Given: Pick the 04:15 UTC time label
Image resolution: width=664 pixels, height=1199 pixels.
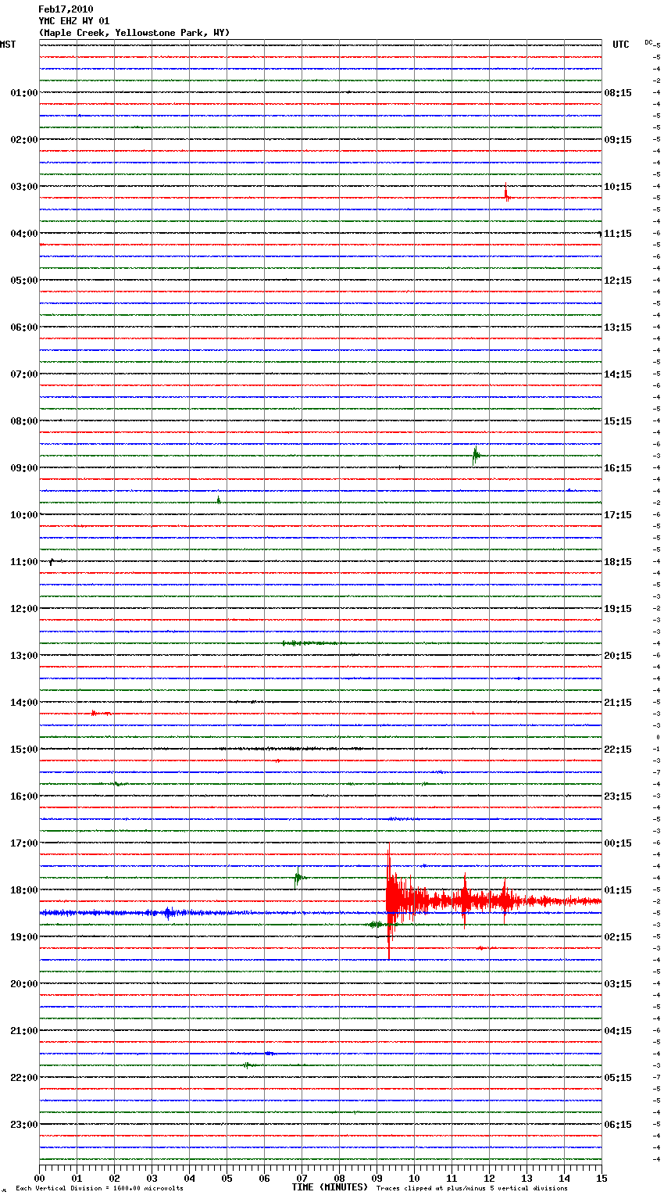Looking at the screenshot, I should pyautogui.click(x=618, y=1031).
